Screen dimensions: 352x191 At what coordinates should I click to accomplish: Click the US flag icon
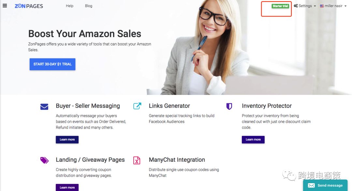click(322, 6)
